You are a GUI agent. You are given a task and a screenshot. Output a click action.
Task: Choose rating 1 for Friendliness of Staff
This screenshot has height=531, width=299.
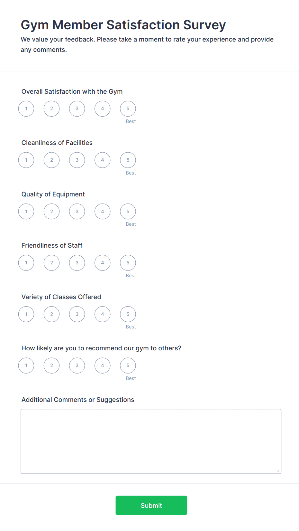[26, 262]
